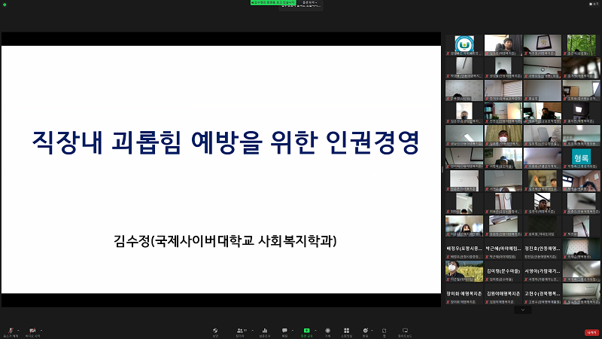Open the Polls bar chart button
This screenshot has height=339, width=602.
pos(265,332)
